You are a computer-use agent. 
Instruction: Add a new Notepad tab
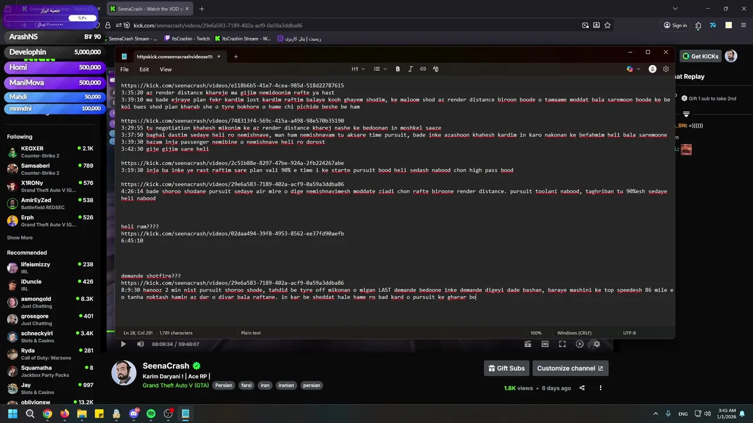click(236, 56)
